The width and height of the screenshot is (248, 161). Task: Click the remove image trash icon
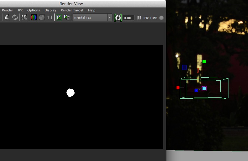(67, 18)
